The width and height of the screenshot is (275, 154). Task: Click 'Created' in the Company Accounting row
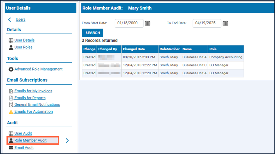(89, 57)
